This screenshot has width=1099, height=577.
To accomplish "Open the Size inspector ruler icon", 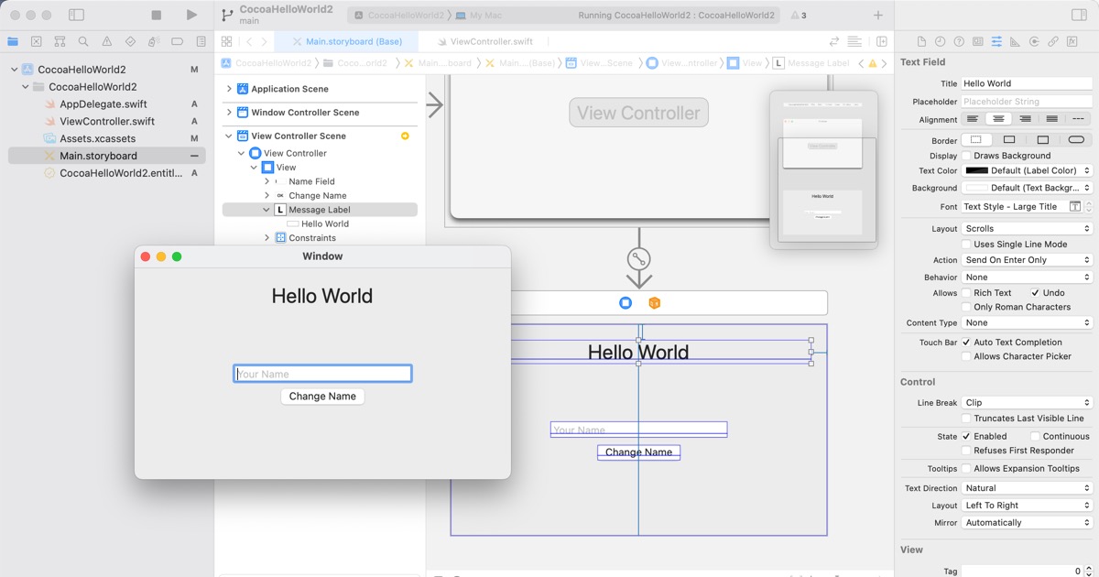I will 1016,41.
